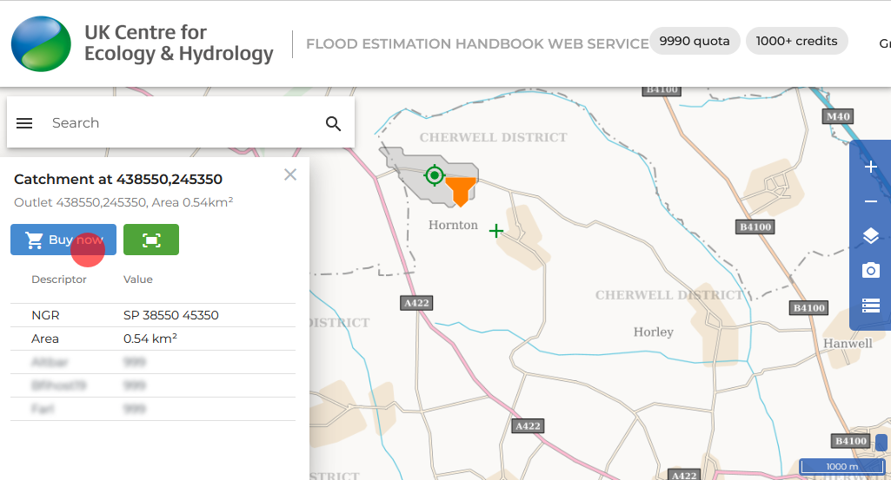
Task: Click the green target marker on map
Action: (434, 176)
